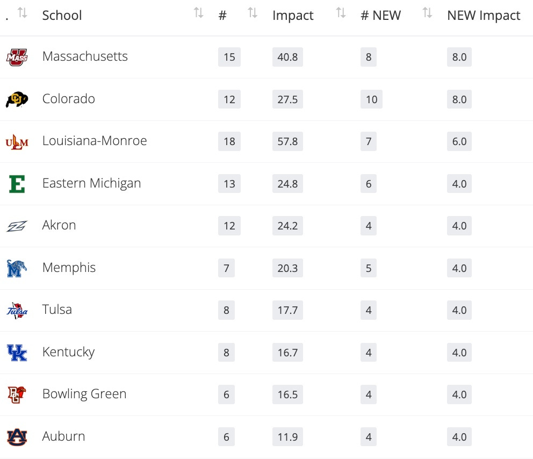
Task: Click the Akron Zips logo
Action: (x=17, y=226)
